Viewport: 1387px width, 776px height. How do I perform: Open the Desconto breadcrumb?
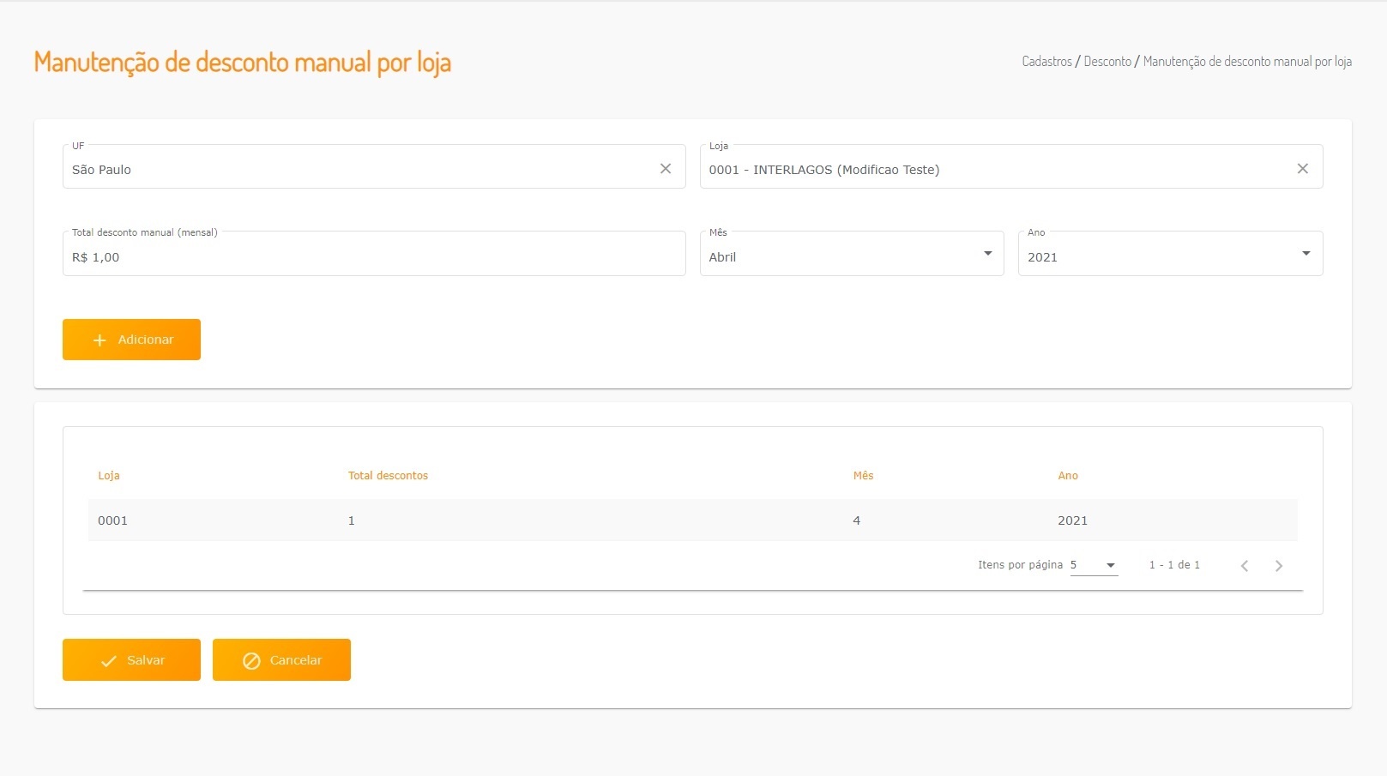(x=1107, y=62)
